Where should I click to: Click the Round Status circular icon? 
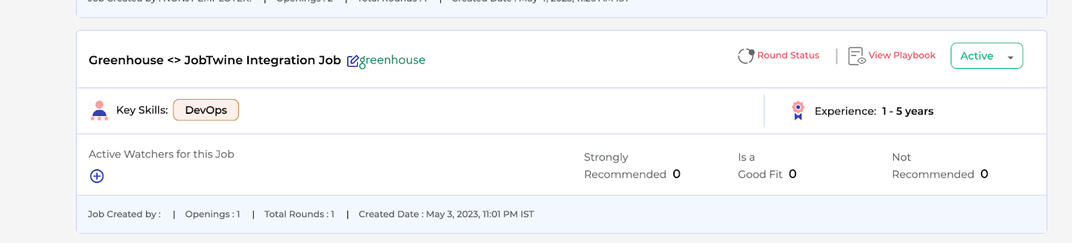(746, 56)
